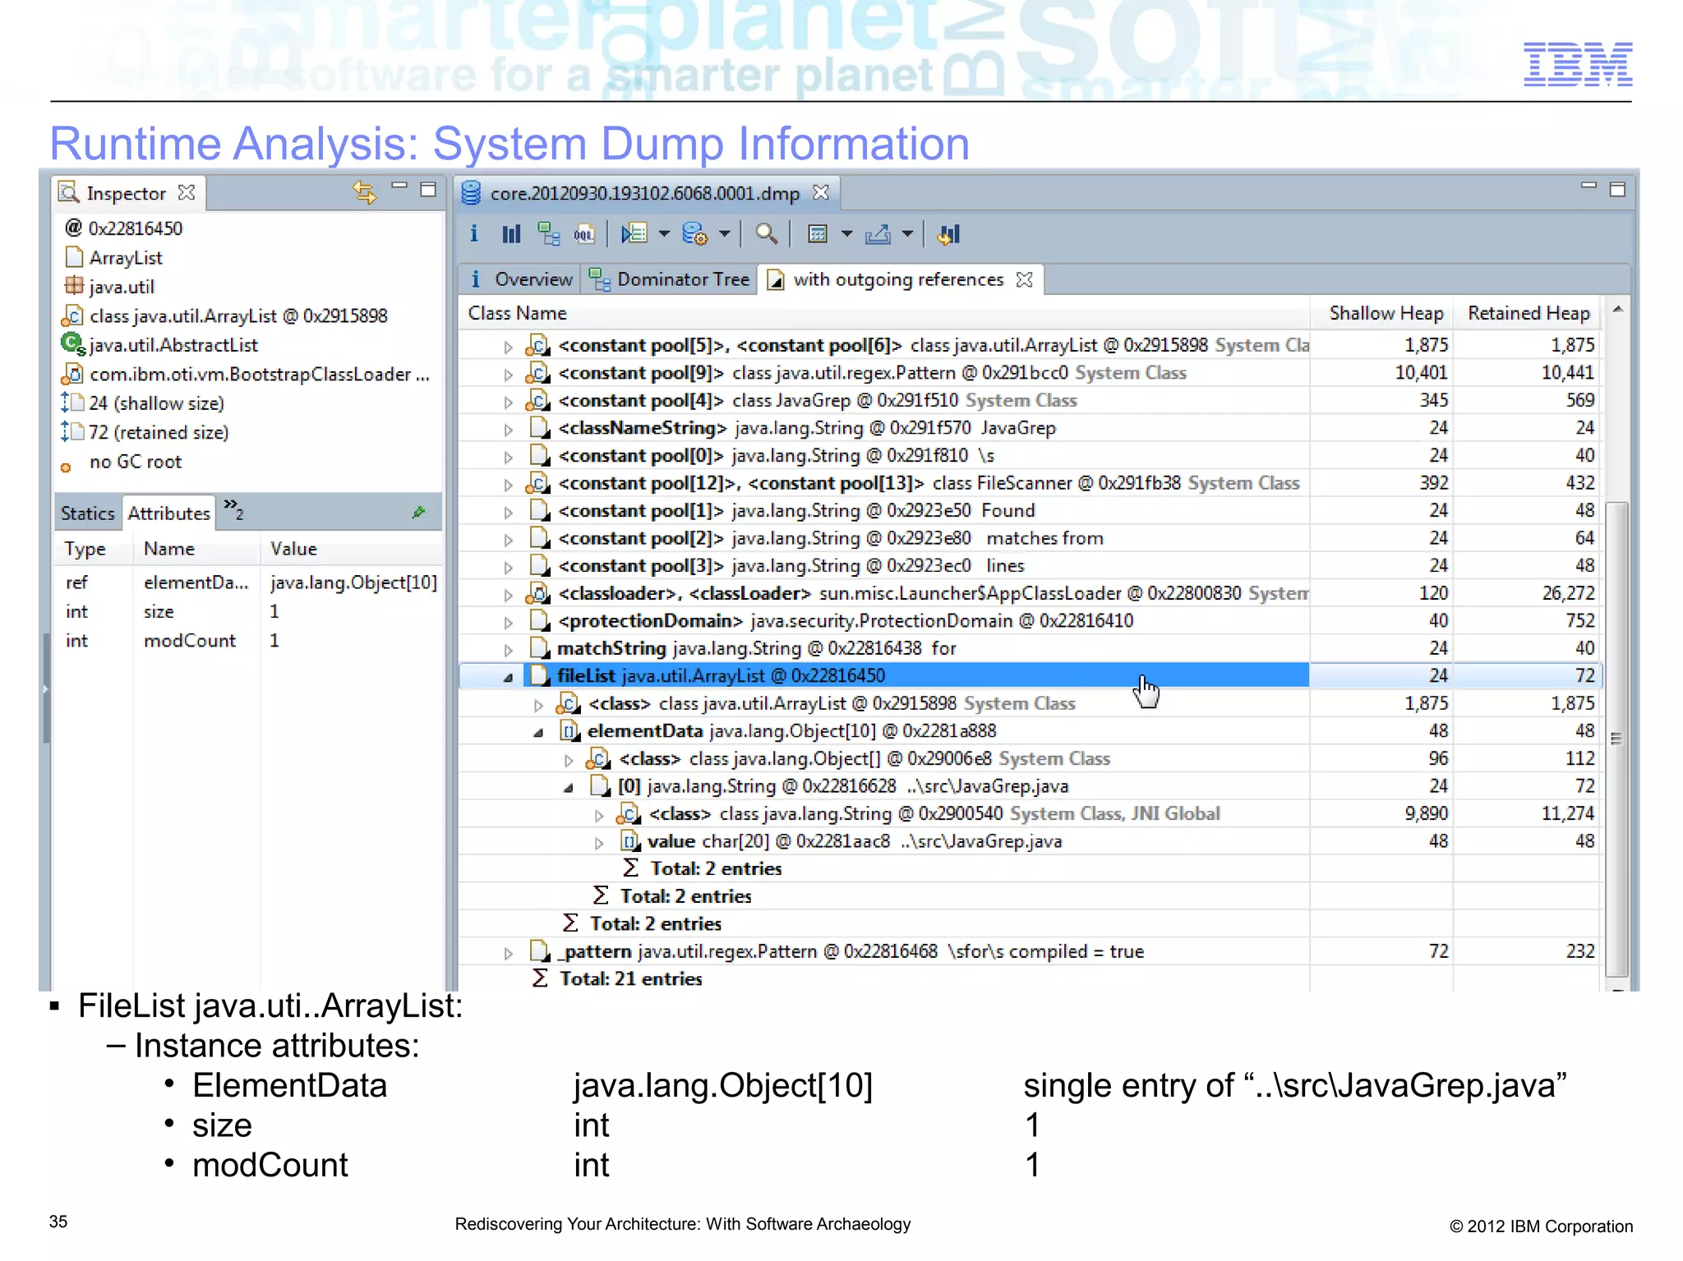Select '@ 0x22816450' address in Inspector
Screen dimensions: 1683x1261
tap(124, 228)
